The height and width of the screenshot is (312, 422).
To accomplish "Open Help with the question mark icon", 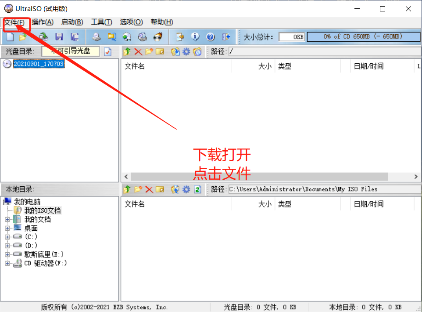I will click(x=211, y=36).
